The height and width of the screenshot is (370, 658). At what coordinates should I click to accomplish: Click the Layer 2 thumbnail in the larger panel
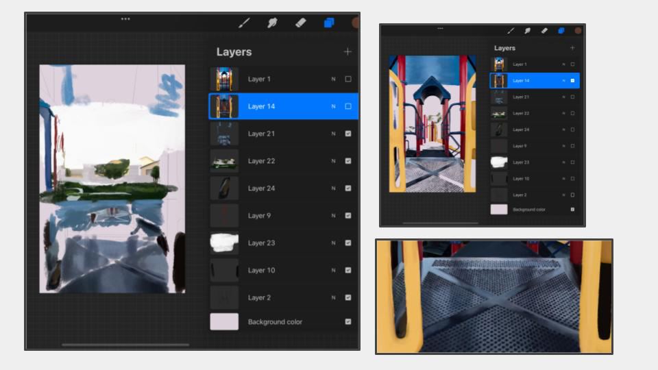(x=224, y=297)
